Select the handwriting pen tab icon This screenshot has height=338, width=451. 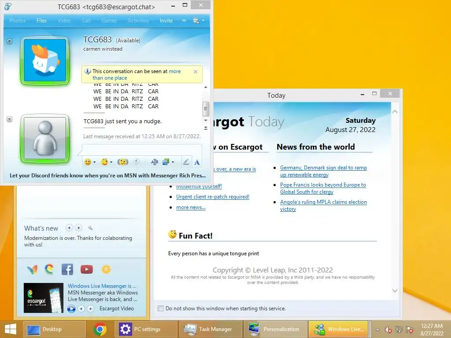point(186,162)
